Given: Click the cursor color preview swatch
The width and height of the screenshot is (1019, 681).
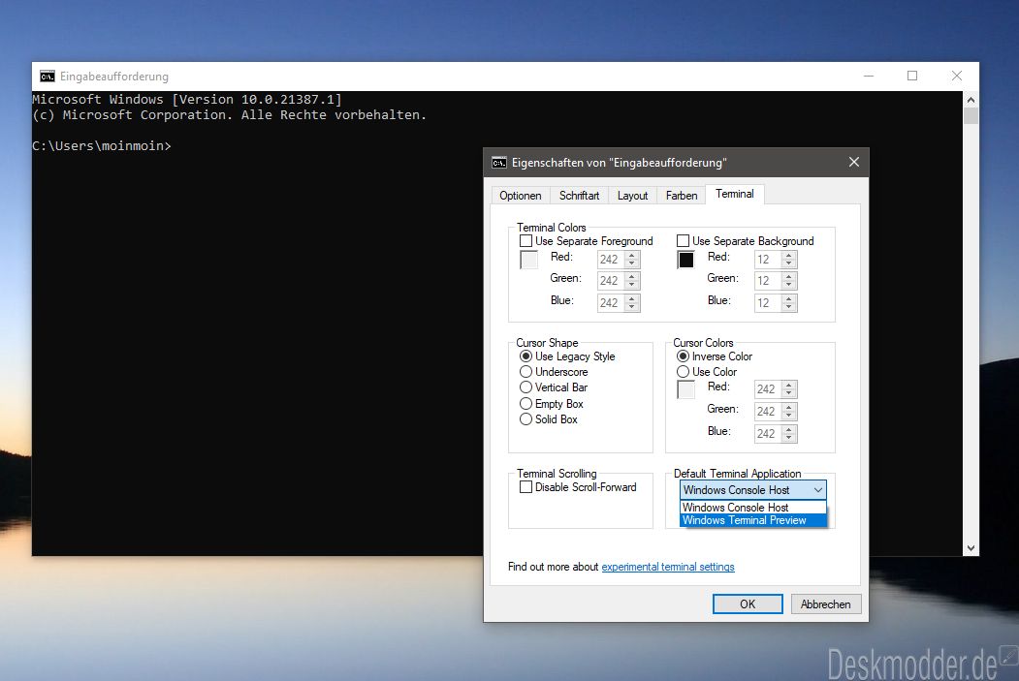Looking at the screenshot, I should point(686,389).
